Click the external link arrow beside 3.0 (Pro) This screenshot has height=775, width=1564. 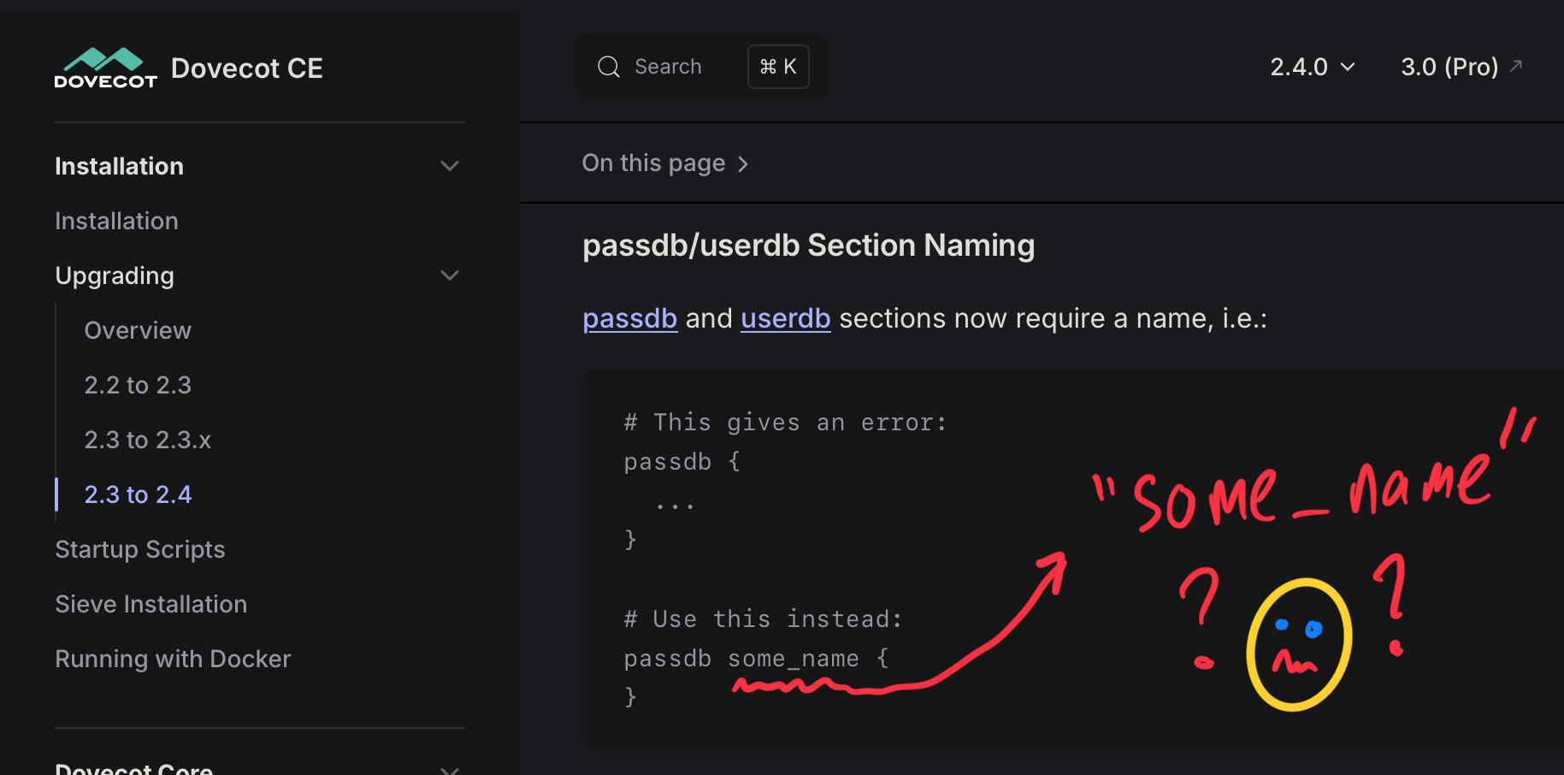[x=1516, y=66]
